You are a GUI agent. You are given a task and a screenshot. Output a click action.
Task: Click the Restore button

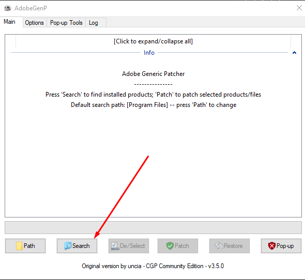point(230,246)
